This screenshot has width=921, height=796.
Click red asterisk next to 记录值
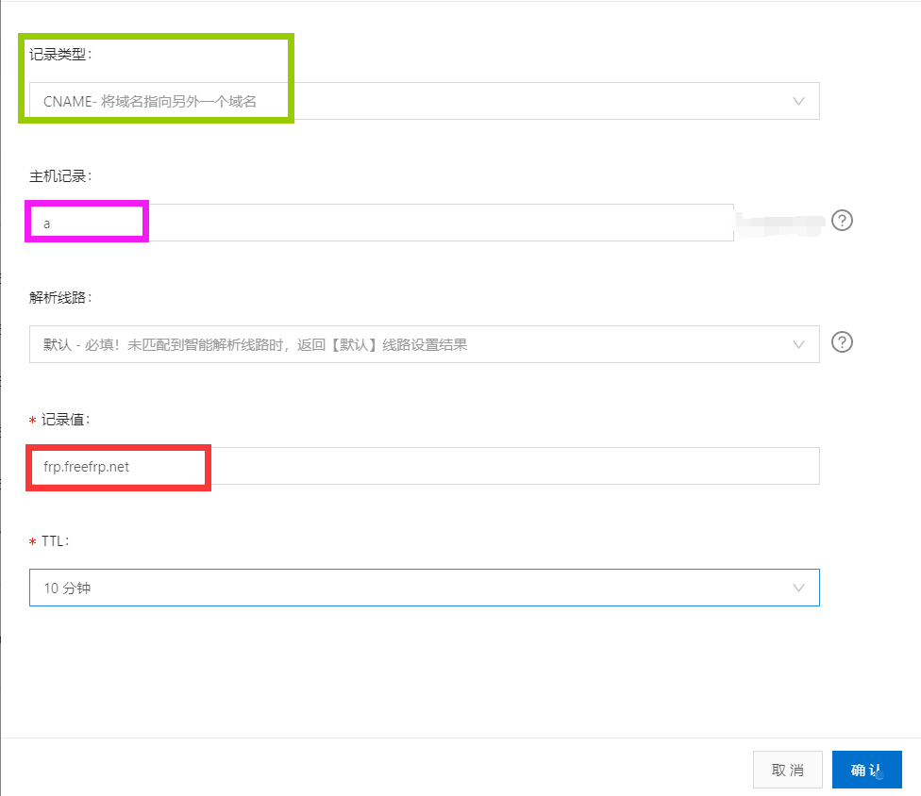pyautogui.click(x=33, y=421)
